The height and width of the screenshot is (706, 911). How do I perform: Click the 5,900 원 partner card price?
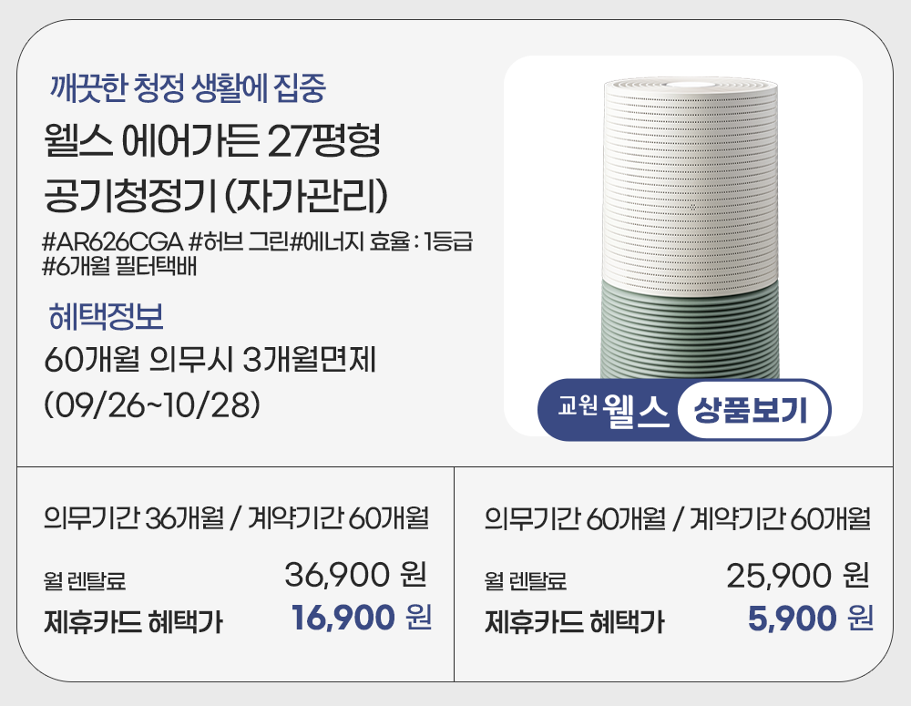[809, 619]
